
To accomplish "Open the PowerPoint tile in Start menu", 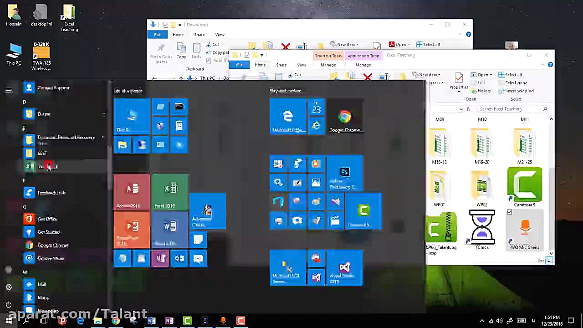I will [x=132, y=230].
